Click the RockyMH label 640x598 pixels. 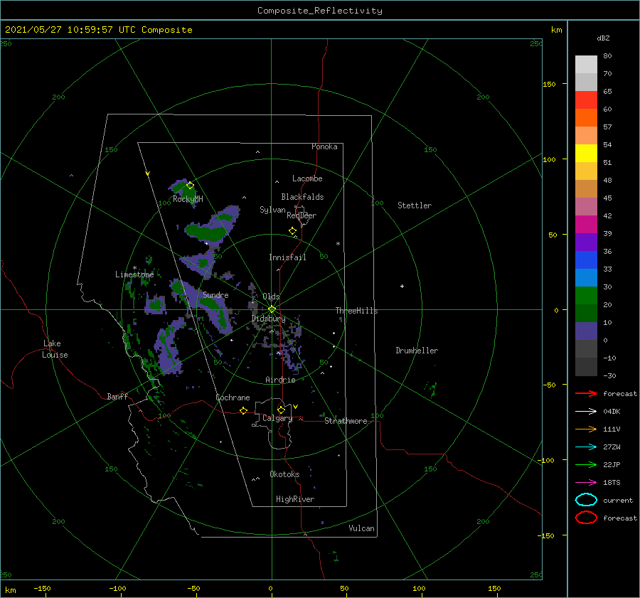[x=188, y=199]
